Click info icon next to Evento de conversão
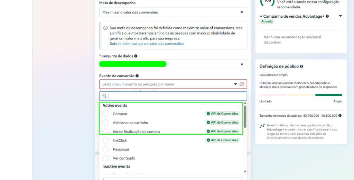Image resolution: width=354 pixels, height=180 pixels. [137, 76]
